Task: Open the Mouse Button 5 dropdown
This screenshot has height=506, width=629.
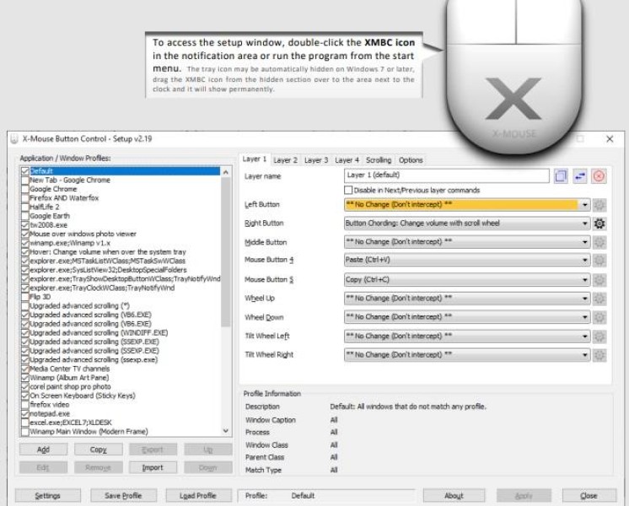Action: 467,280
